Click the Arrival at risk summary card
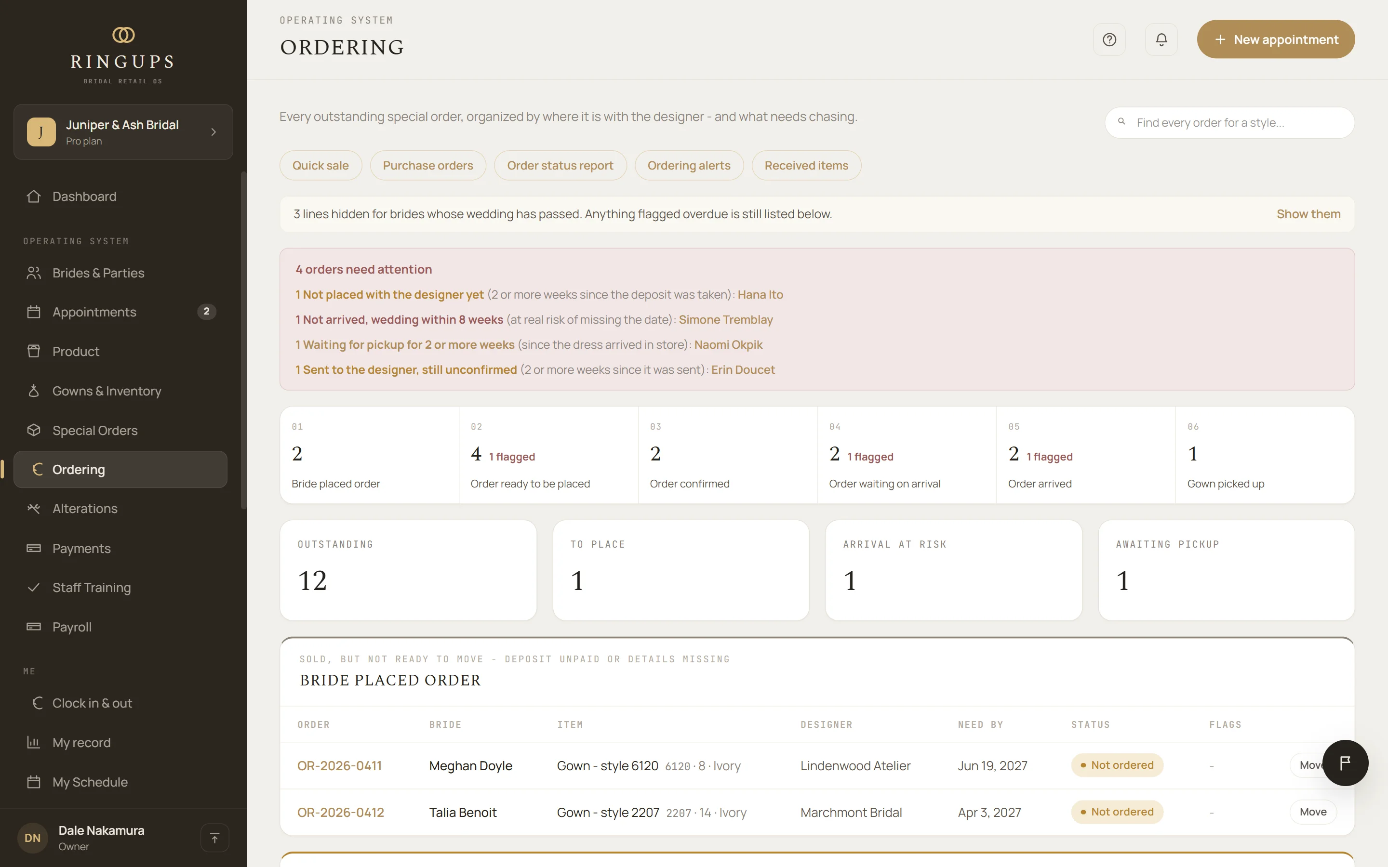Viewport: 1388px width, 867px height. (x=953, y=570)
